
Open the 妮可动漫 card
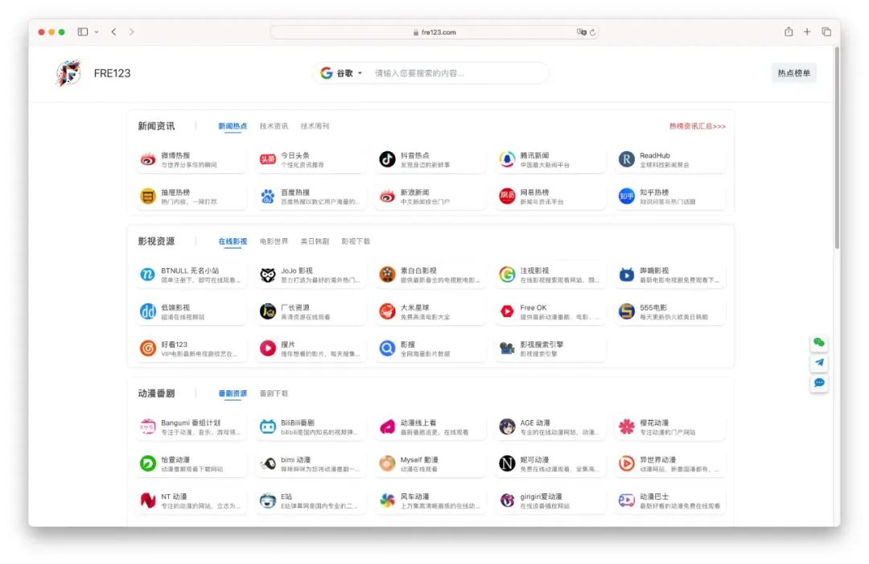click(x=550, y=463)
